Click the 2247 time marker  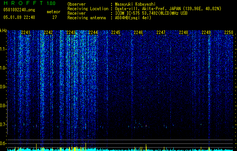click(161, 32)
